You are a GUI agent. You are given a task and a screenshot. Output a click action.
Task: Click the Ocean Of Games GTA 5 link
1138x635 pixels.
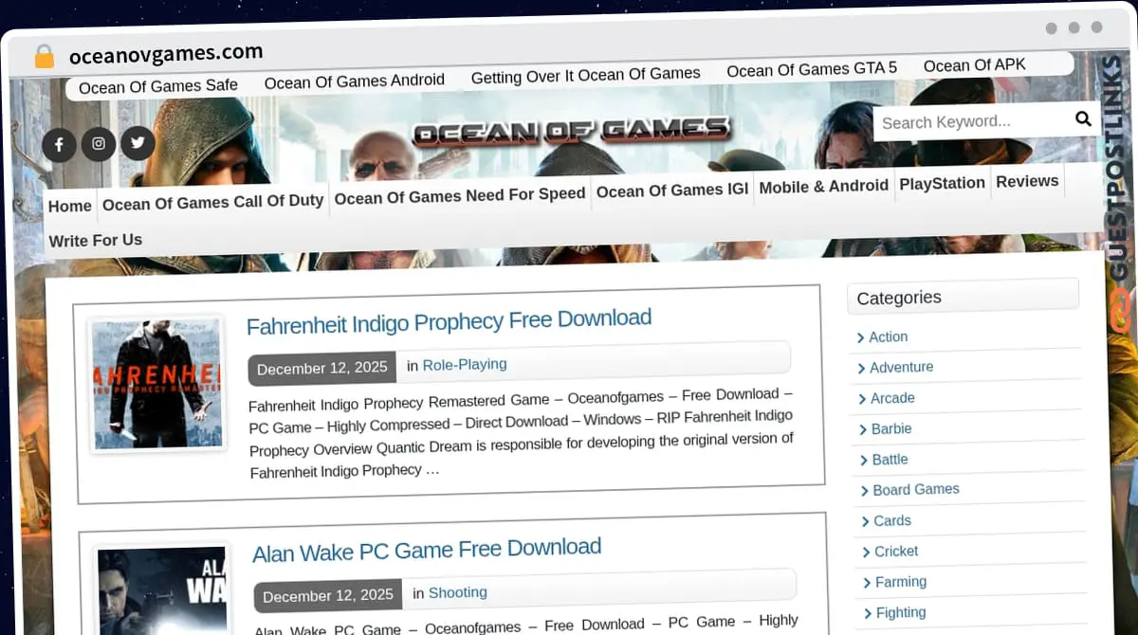click(811, 69)
